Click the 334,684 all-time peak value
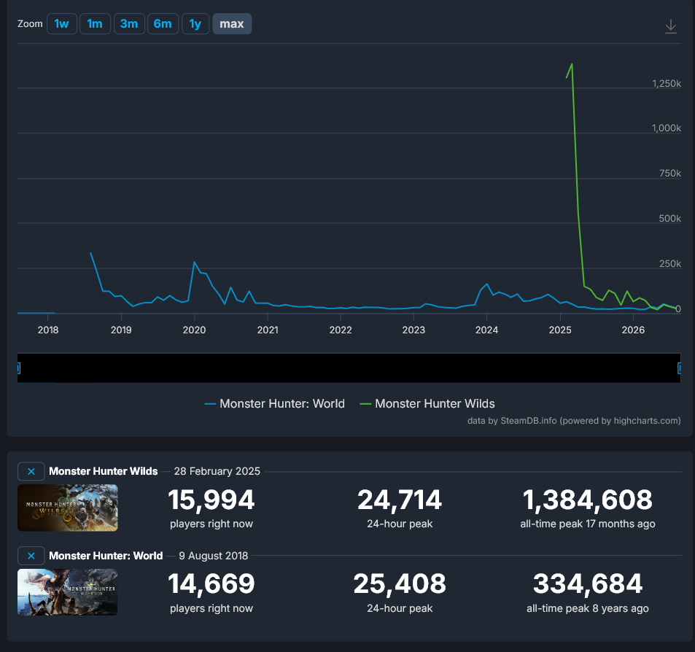 point(587,583)
